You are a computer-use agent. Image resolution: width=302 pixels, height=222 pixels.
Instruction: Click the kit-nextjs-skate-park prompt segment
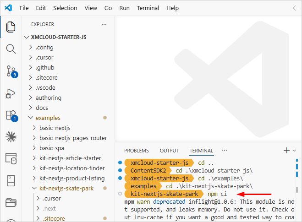164,194
